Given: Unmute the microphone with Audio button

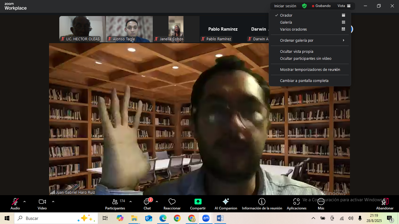Looking at the screenshot, I should click(x=15, y=202).
